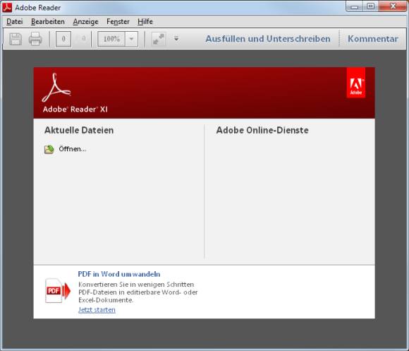Minimize the Adobe Reader window
This screenshot has width=409, height=351.
point(355,6)
